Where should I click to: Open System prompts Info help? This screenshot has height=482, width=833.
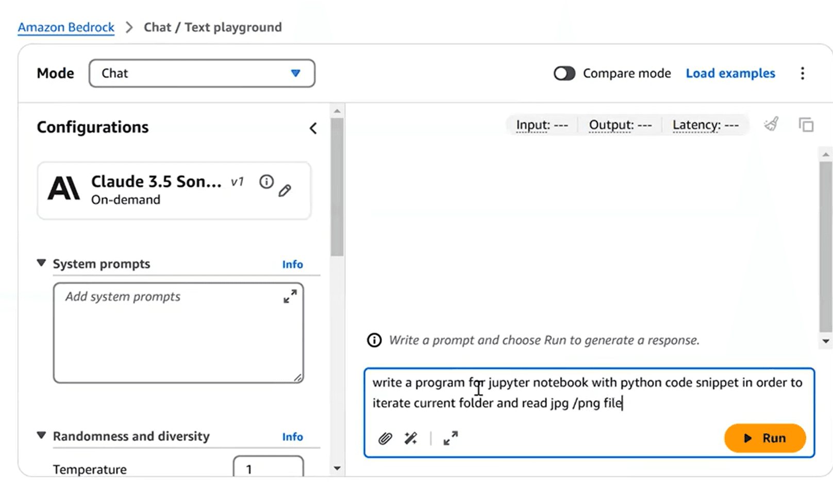pyautogui.click(x=292, y=264)
